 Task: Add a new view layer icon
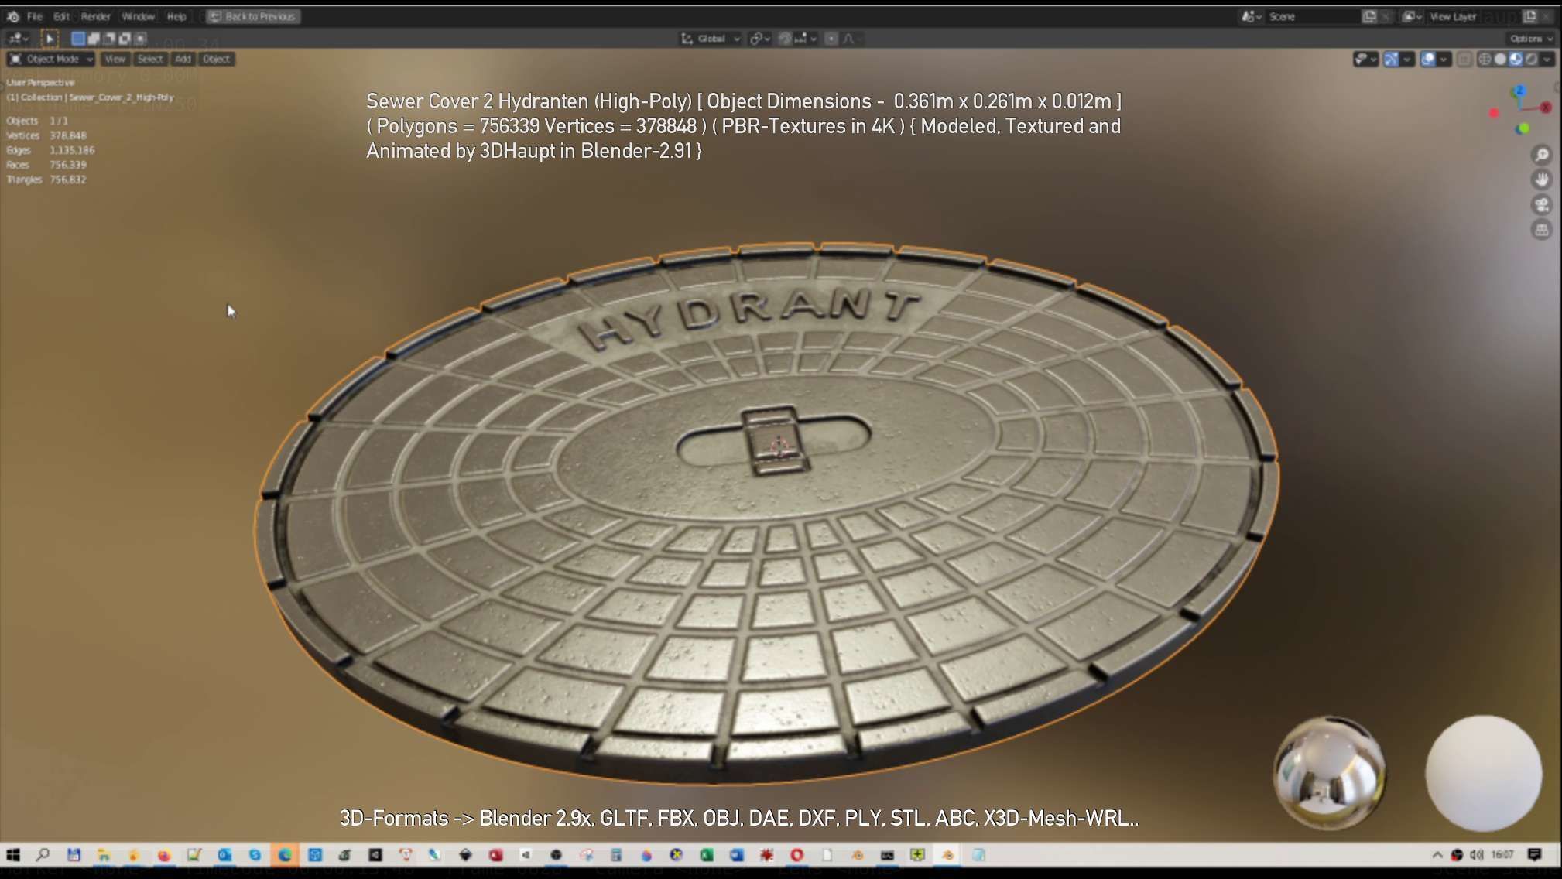1530,16
